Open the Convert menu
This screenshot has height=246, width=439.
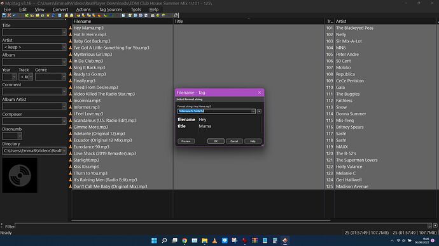(60, 10)
